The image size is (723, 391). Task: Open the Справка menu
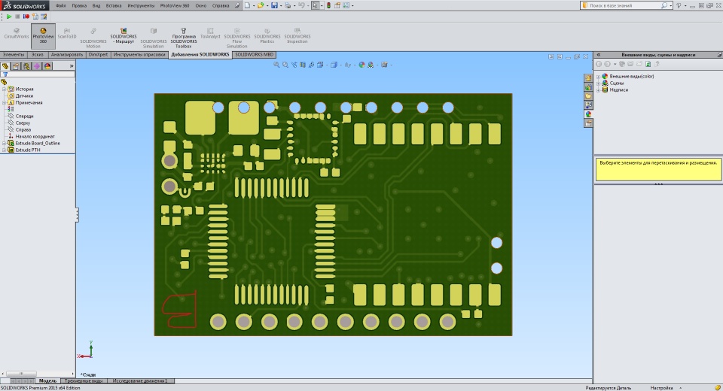(221, 5)
